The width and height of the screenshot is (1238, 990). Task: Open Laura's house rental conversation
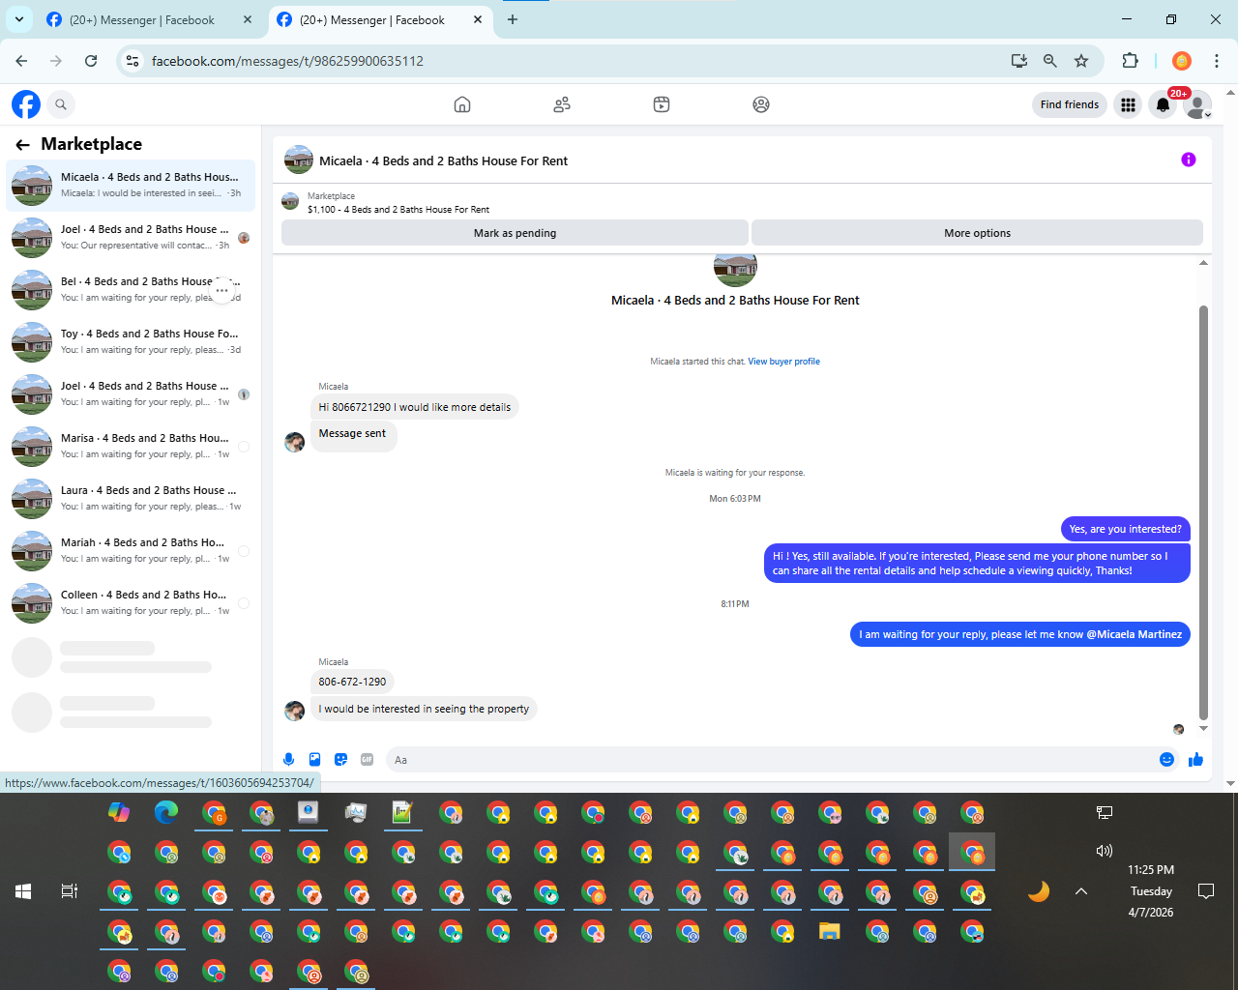click(131, 498)
